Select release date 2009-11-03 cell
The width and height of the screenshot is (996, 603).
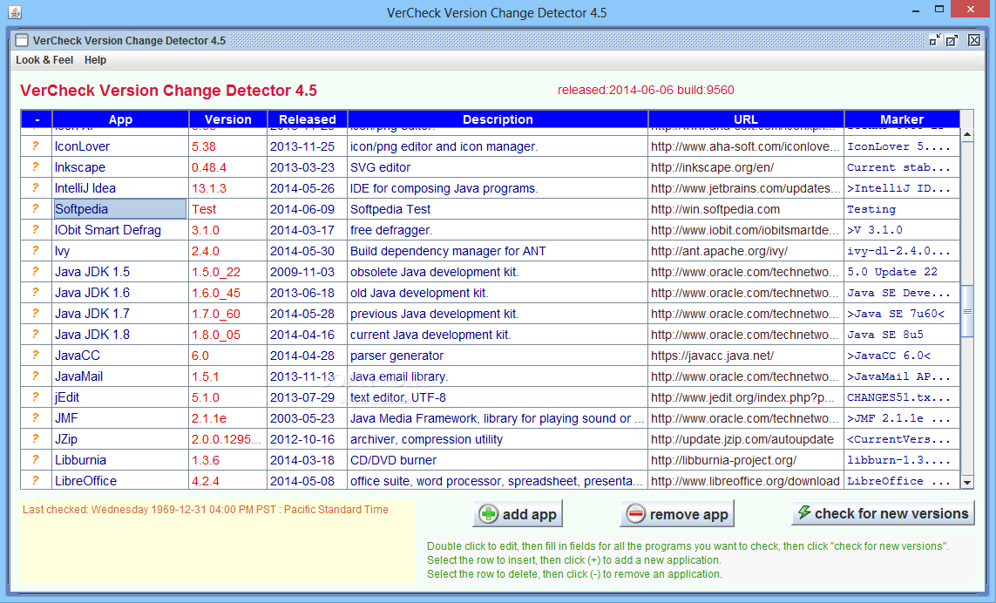pos(308,272)
